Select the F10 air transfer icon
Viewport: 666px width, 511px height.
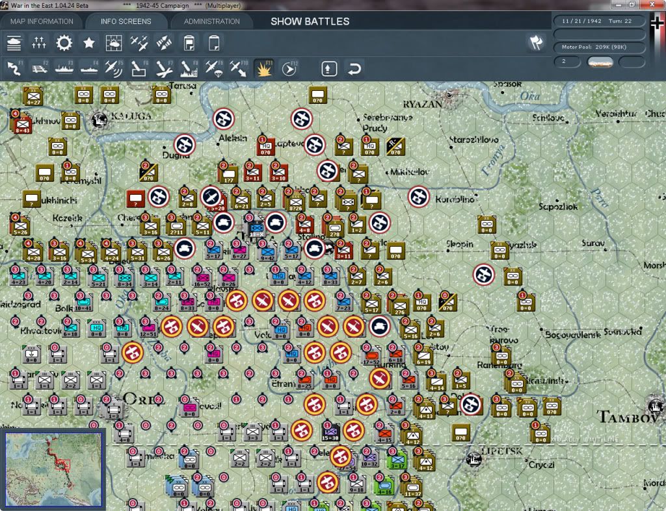(x=239, y=68)
